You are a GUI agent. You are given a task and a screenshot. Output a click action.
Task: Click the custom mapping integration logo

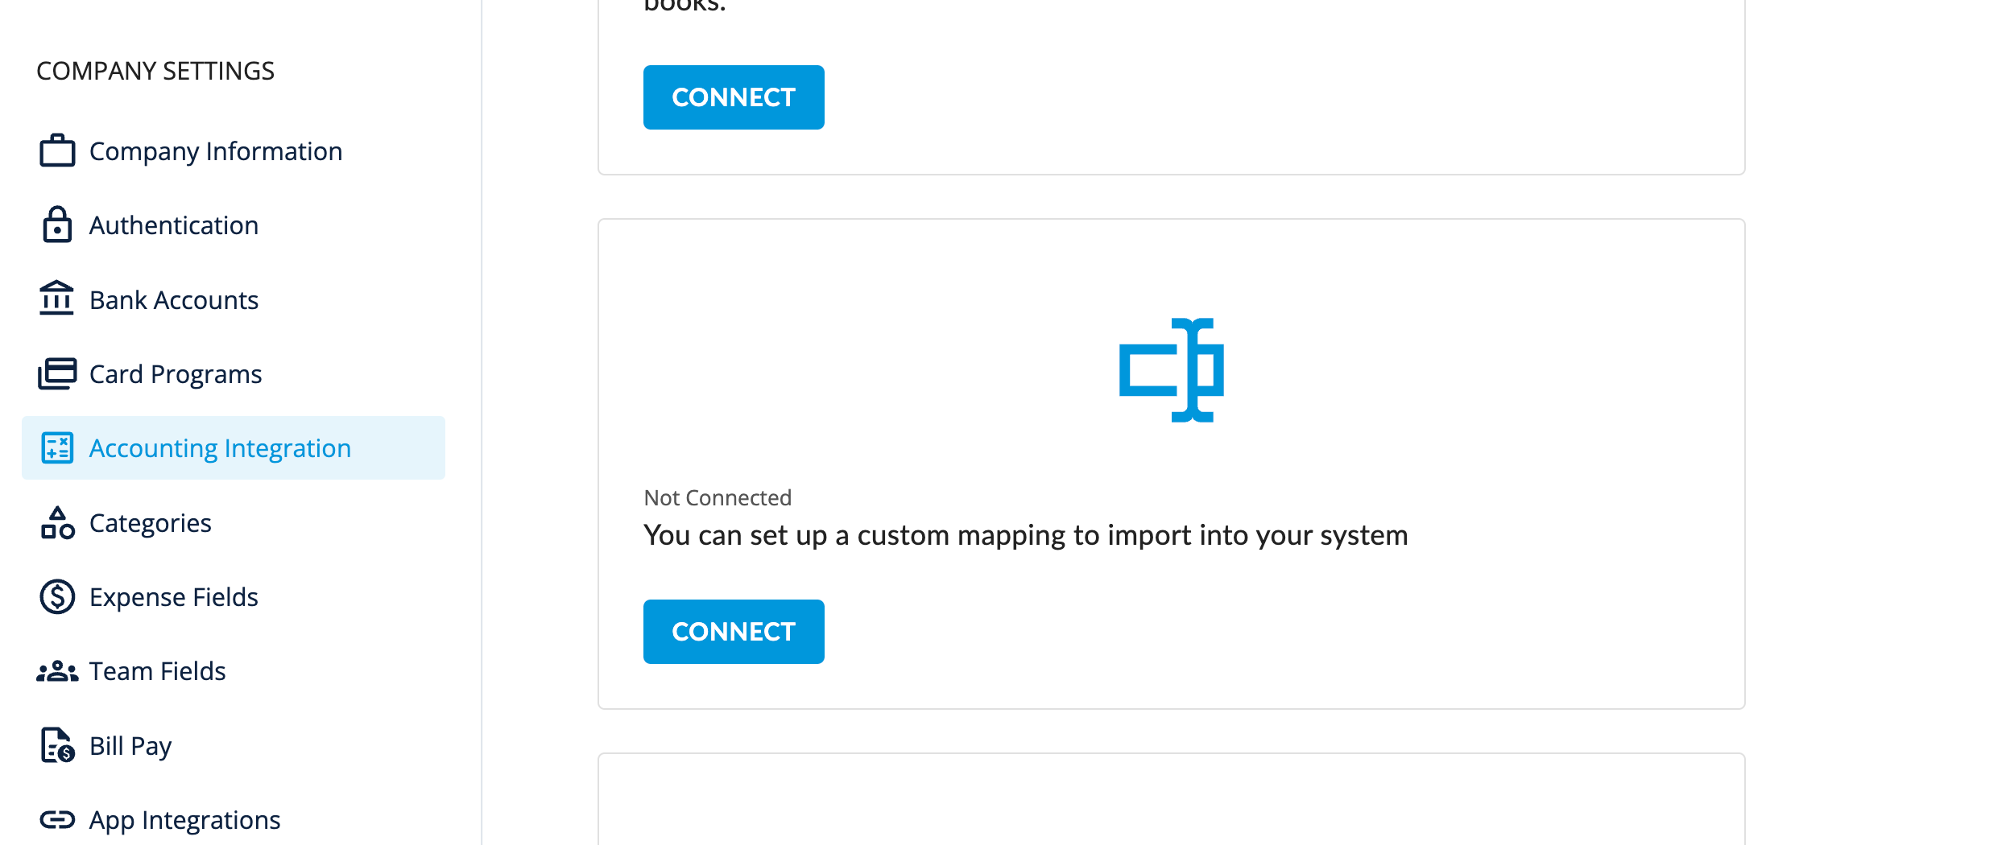[1171, 370]
